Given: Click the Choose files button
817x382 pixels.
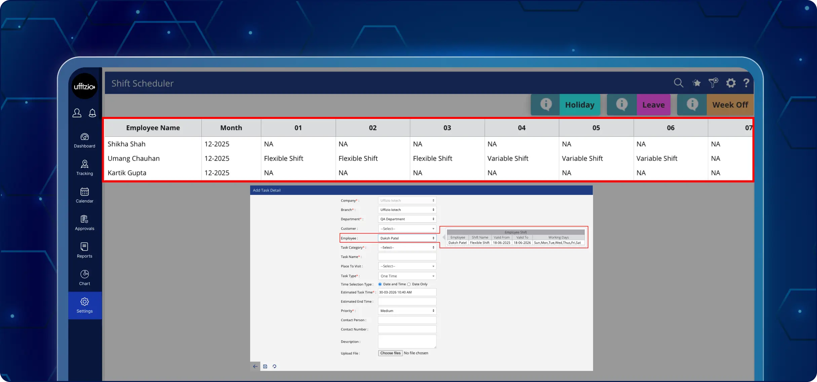Looking at the screenshot, I should tap(390, 353).
